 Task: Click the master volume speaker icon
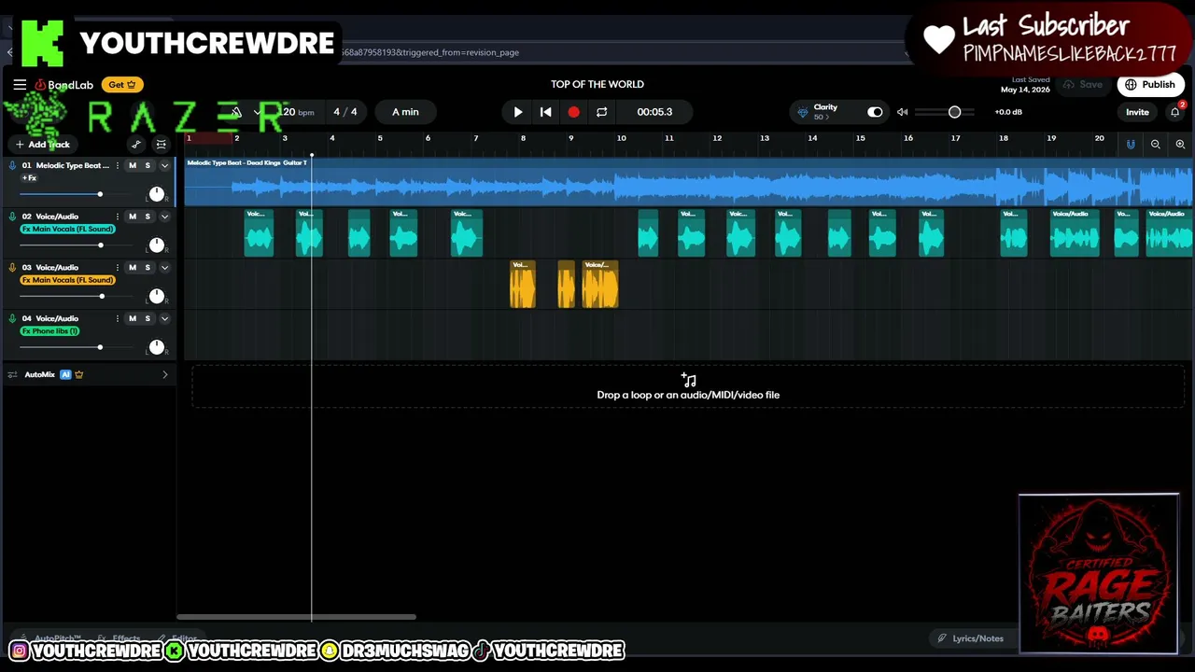coord(903,112)
